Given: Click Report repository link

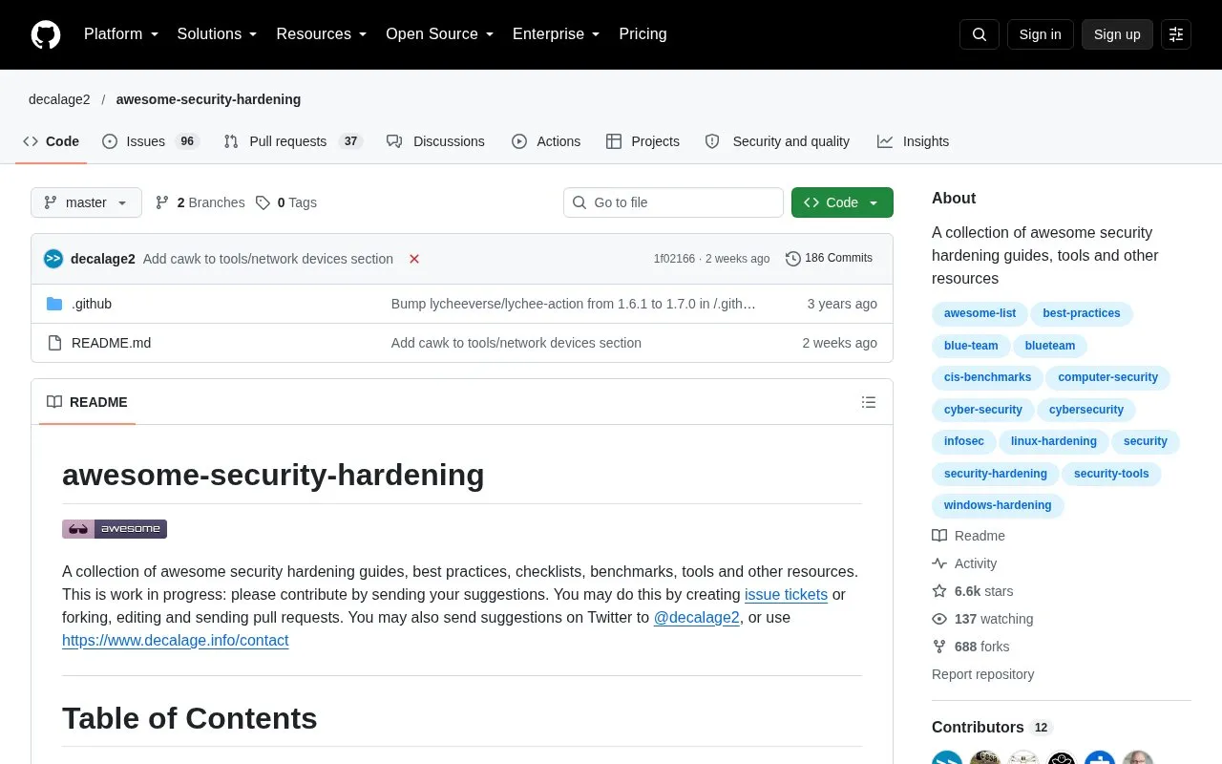Looking at the screenshot, I should pos(982,674).
